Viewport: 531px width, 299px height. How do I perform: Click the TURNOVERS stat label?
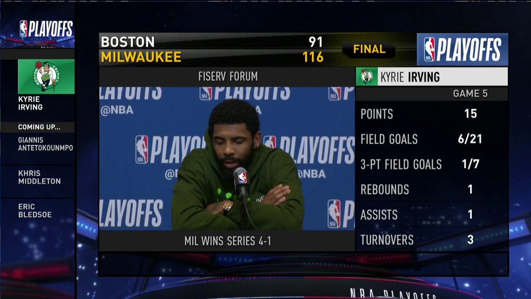[387, 240]
